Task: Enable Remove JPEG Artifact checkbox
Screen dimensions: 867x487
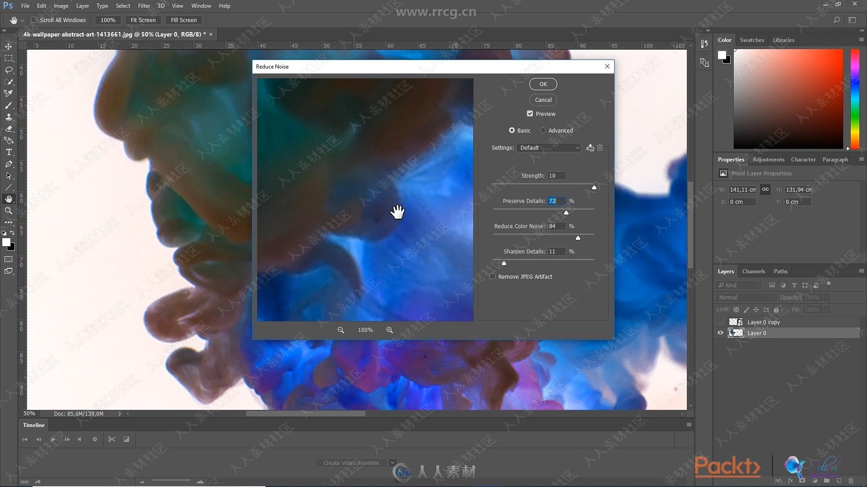Action: pos(493,276)
